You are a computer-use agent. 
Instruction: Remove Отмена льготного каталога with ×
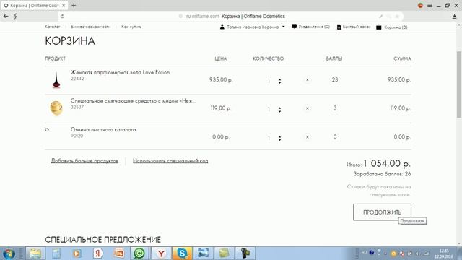pos(307,137)
